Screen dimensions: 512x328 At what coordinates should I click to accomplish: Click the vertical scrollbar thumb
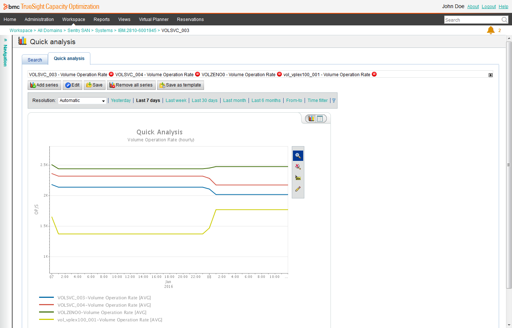pyautogui.click(x=509, y=165)
